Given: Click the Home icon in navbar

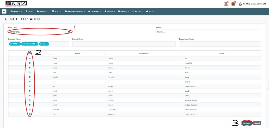Looking at the screenshot, I should coord(4,11).
